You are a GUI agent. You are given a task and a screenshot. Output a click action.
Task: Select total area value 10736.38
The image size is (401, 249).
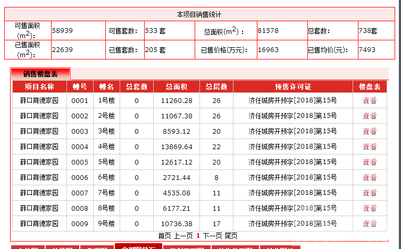[x=177, y=224]
